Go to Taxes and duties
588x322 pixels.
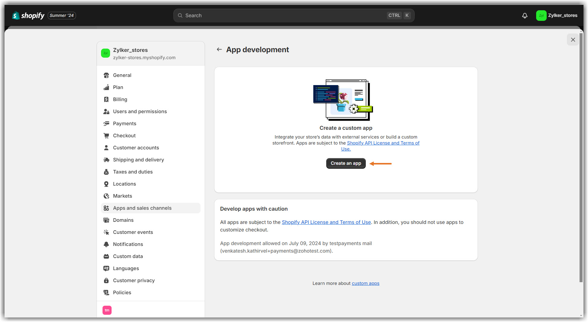point(151,172)
